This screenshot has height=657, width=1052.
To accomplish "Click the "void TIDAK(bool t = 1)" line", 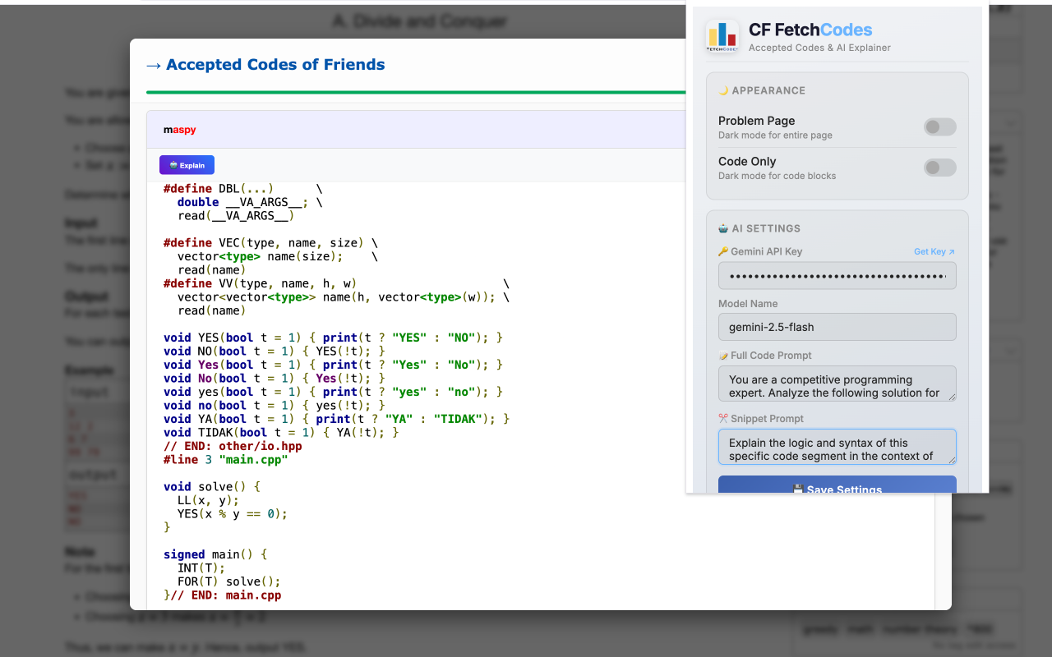I will click(x=281, y=433).
